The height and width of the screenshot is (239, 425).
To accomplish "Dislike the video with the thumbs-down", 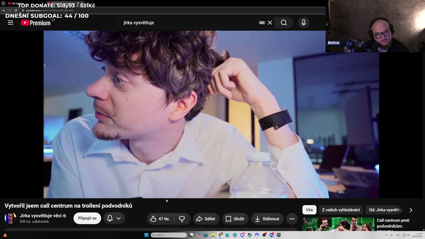I will 182,219.
